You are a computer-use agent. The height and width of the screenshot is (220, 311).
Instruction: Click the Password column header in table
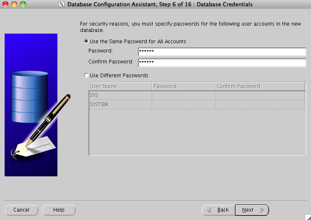(183, 86)
